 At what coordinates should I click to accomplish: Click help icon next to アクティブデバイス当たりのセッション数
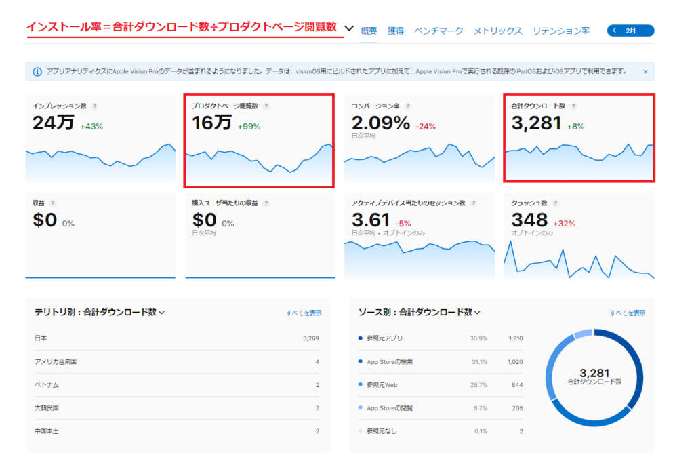tap(474, 203)
